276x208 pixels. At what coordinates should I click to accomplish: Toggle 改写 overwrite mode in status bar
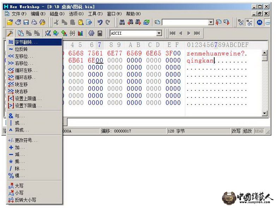pyautogui.click(x=236, y=131)
